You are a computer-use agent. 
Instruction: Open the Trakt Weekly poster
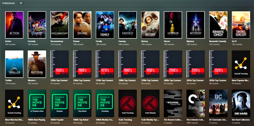click(x=150, y=103)
